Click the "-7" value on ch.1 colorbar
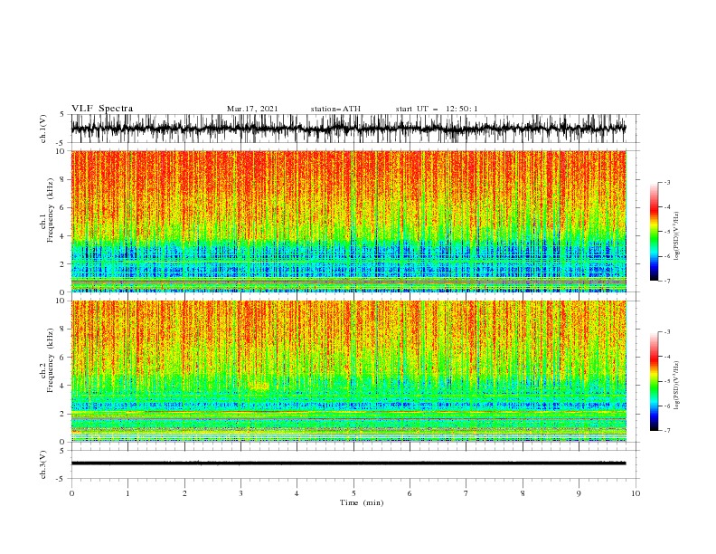The image size is (716, 554). click(x=667, y=281)
